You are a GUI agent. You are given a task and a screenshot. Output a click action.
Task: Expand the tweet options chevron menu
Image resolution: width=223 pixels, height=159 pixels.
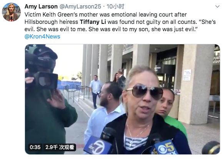coord(217,7)
